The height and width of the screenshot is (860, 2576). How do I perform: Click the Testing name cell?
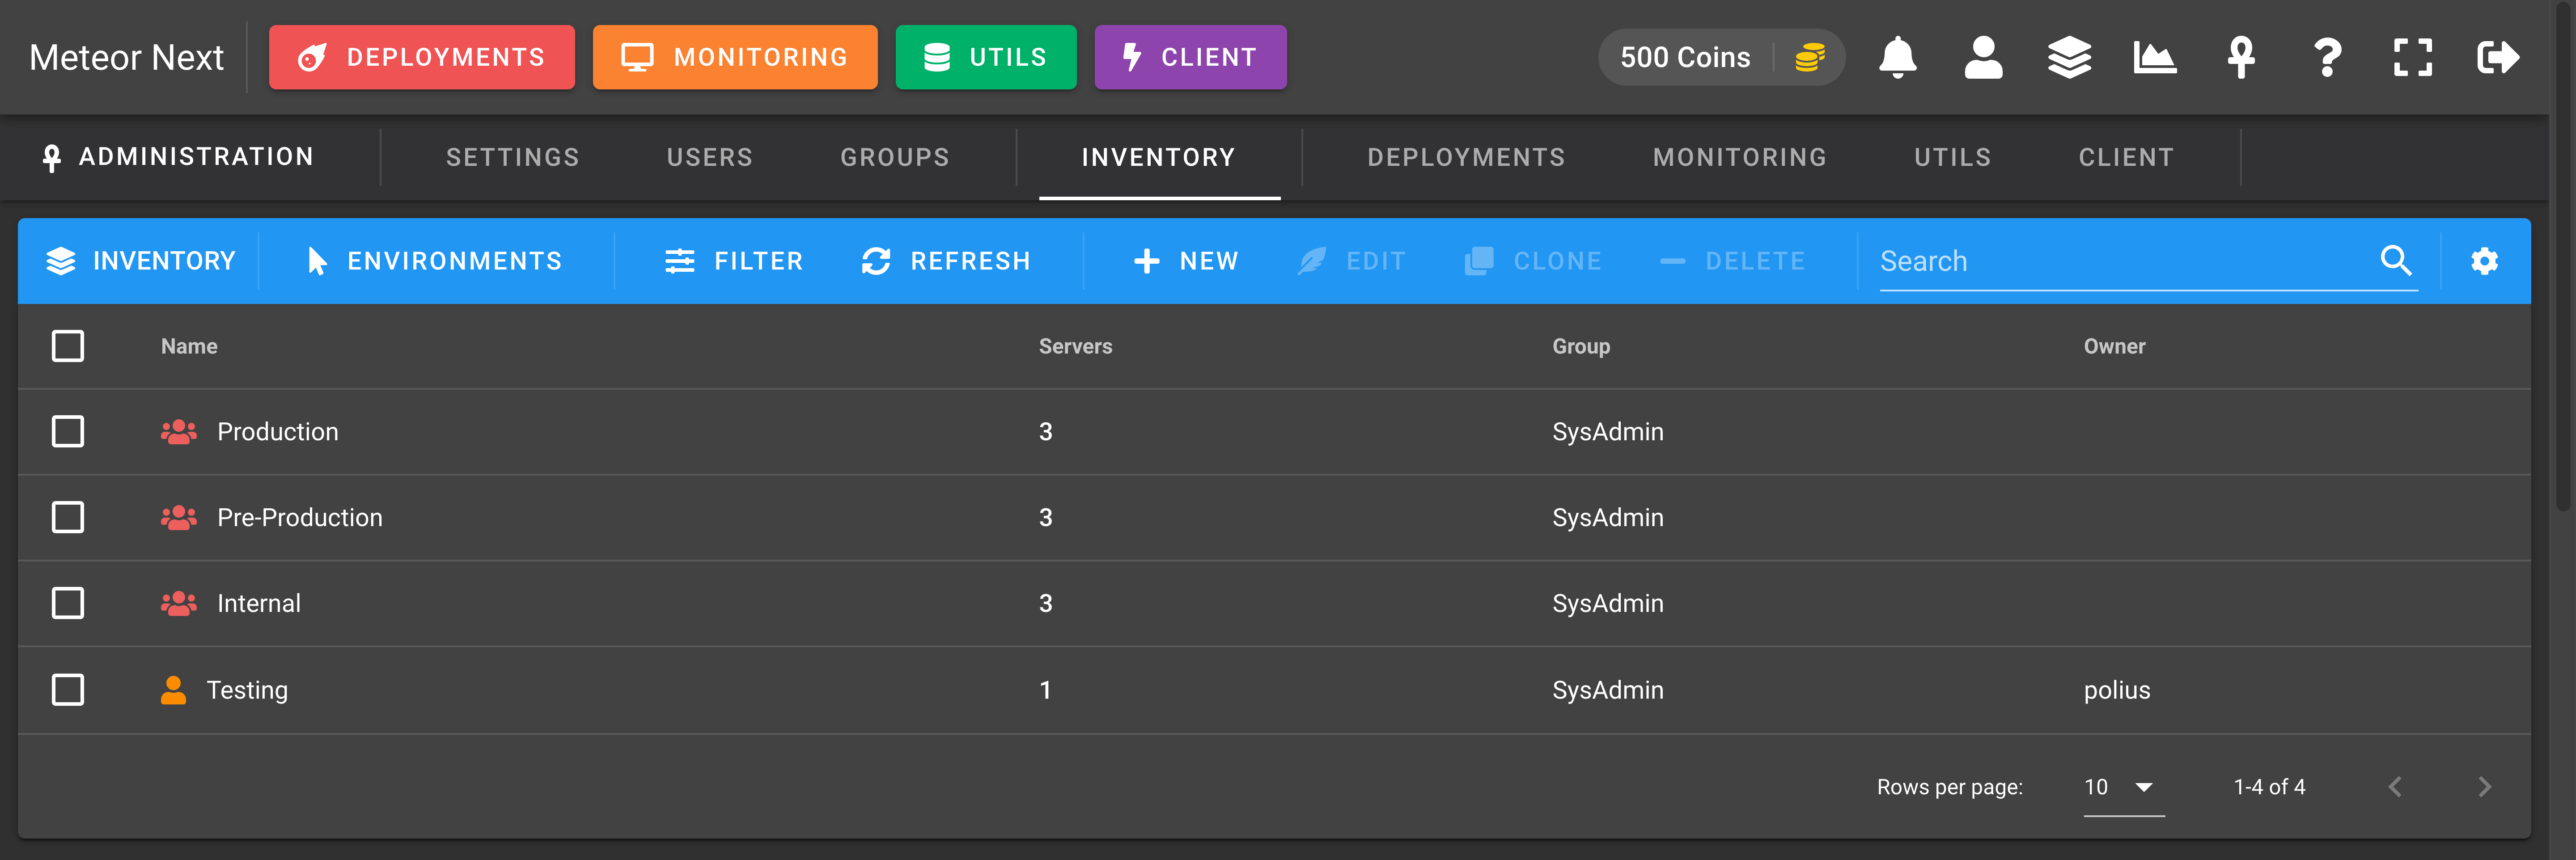point(247,690)
